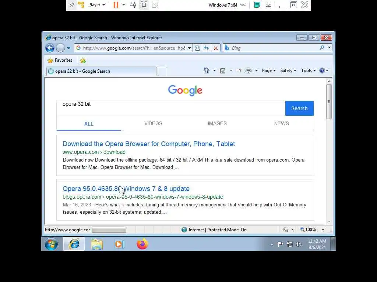377x282 pixels.
Task: Click the Google logo
Action: click(185, 90)
